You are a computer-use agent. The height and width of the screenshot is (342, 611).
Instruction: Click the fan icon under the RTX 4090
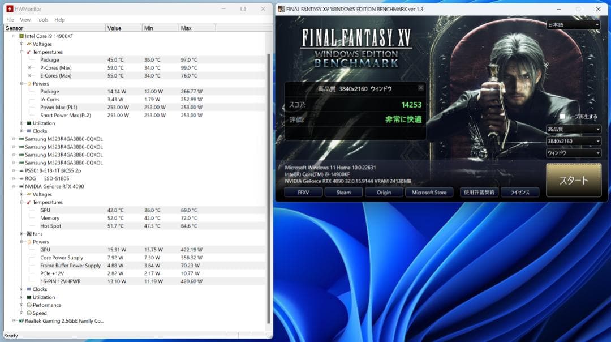(x=29, y=233)
